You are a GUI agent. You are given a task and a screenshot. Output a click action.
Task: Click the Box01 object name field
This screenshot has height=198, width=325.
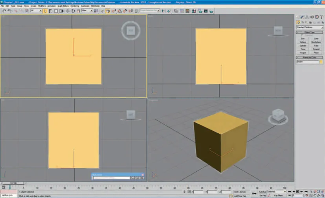point(308,62)
